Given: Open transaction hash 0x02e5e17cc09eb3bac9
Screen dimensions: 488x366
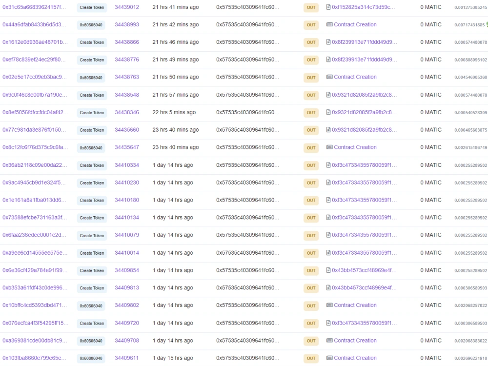Looking at the screenshot, I should tap(35, 77).
